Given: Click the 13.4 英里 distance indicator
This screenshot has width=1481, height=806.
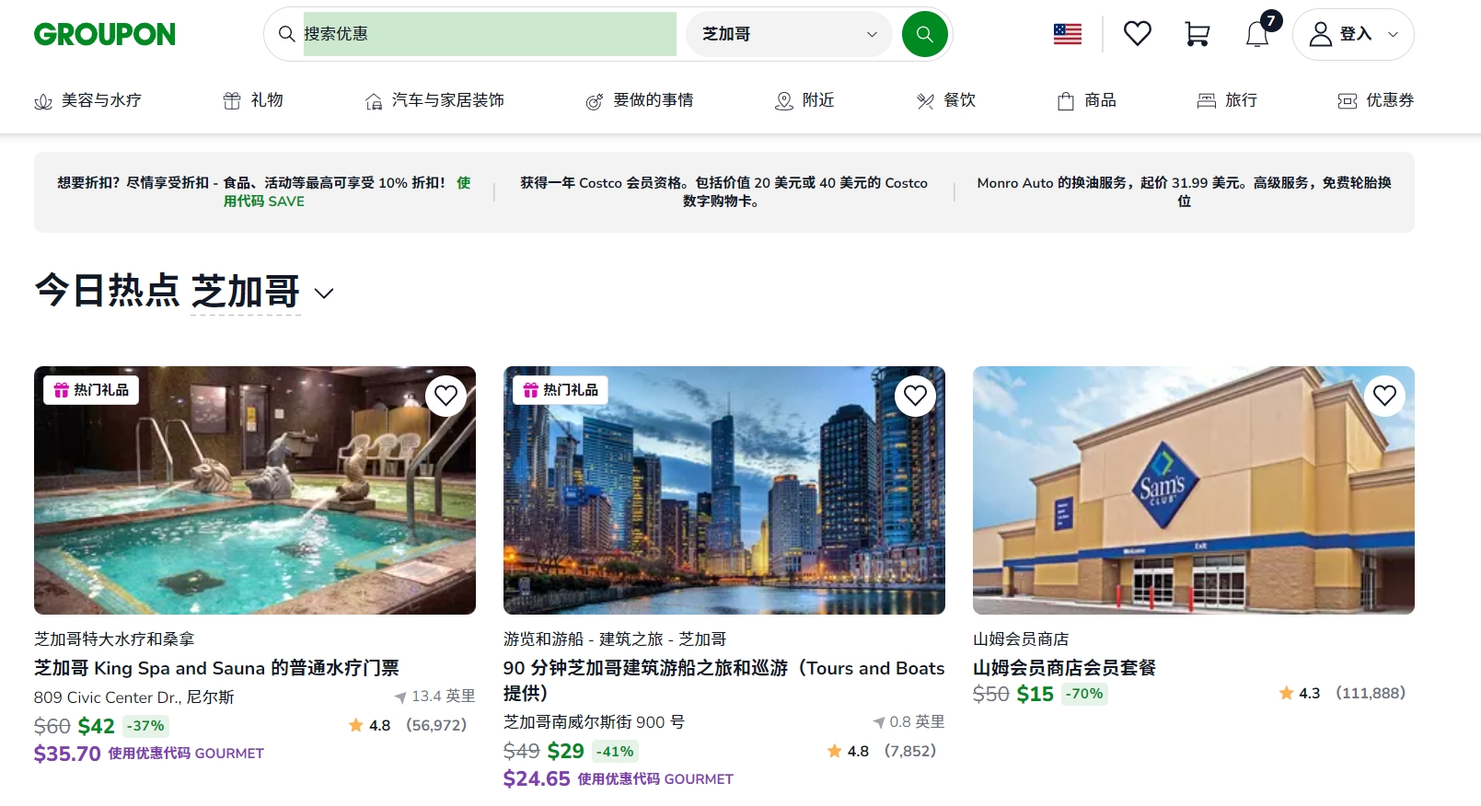Looking at the screenshot, I should pyautogui.click(x=435, y=697).
